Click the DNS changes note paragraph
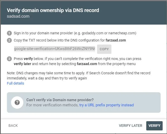 click(x=79, y=76)
